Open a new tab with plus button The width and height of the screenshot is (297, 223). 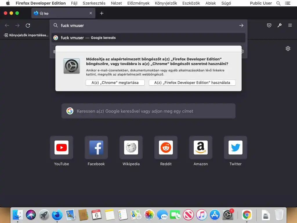tap(102, 13)
